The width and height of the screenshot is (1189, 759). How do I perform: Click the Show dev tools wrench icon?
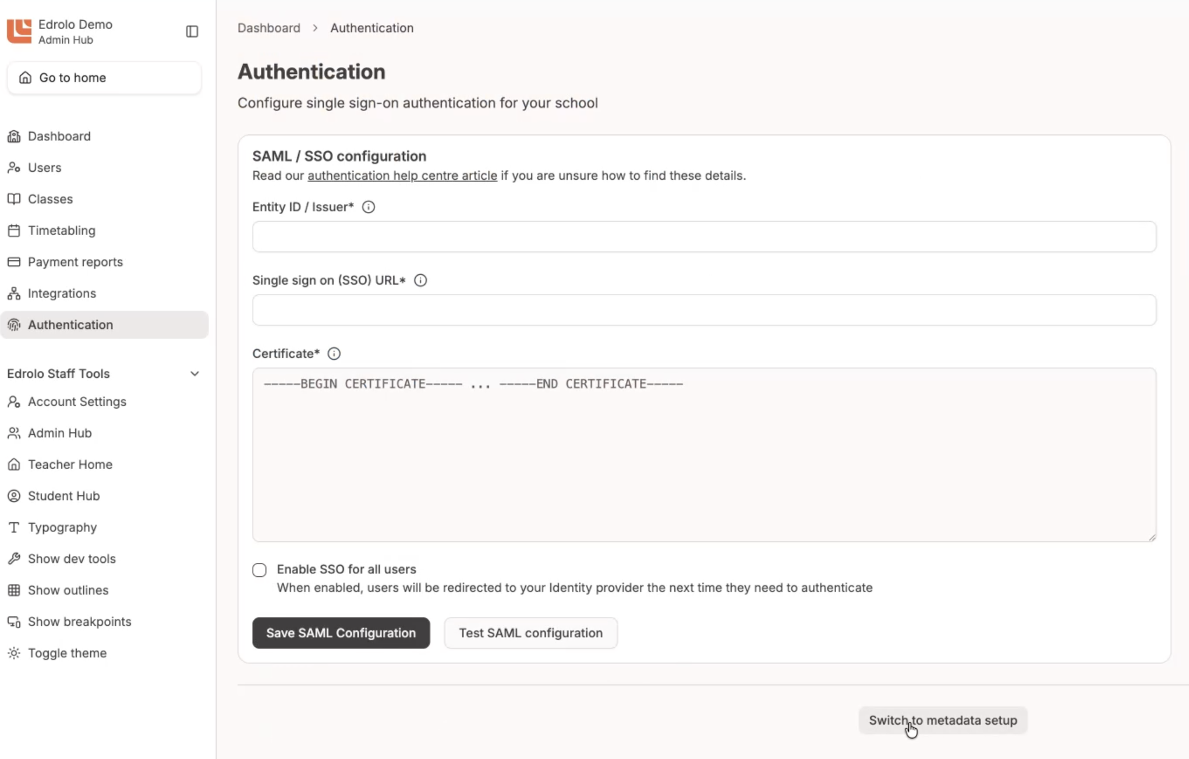pos(14,559)
